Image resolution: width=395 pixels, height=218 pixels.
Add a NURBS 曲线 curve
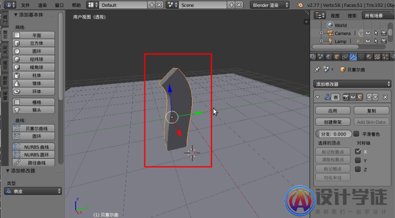point(34,147)
